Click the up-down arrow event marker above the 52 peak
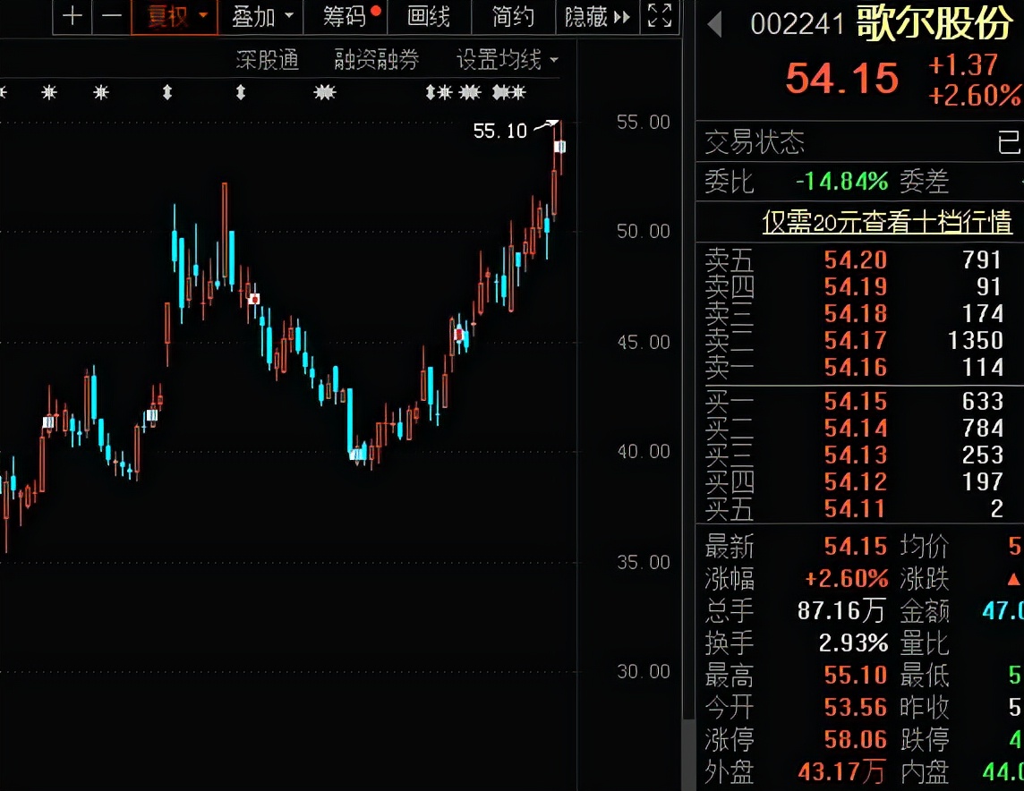This screenshot has height=791, width=1024. click(x=240, y=92)
